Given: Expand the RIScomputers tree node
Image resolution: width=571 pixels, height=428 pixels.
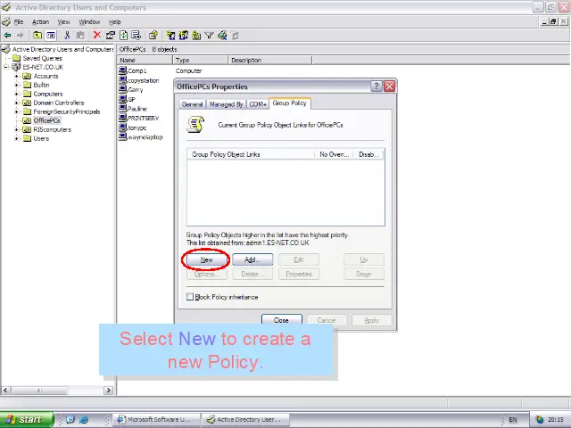Looking at the screenshot, I should [x=16, y=129].
